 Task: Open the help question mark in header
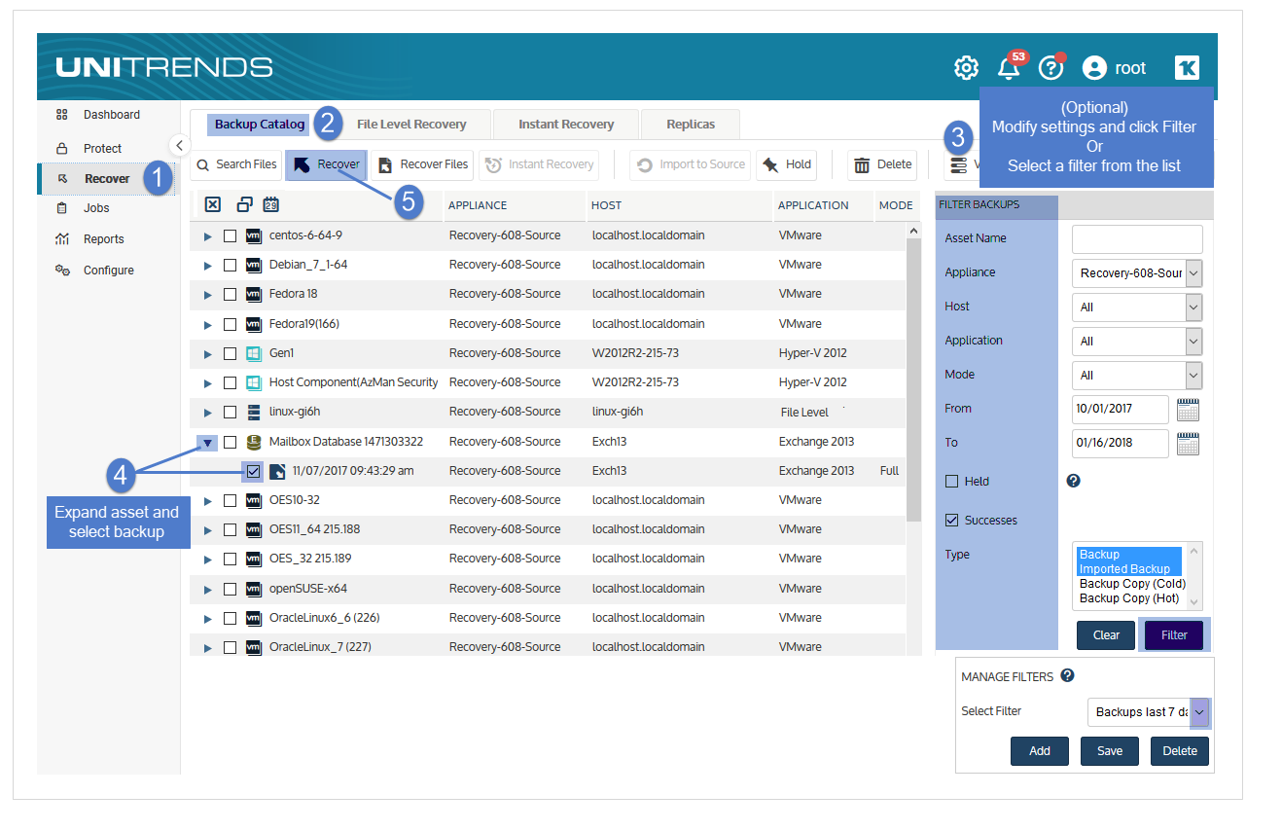1051,67
